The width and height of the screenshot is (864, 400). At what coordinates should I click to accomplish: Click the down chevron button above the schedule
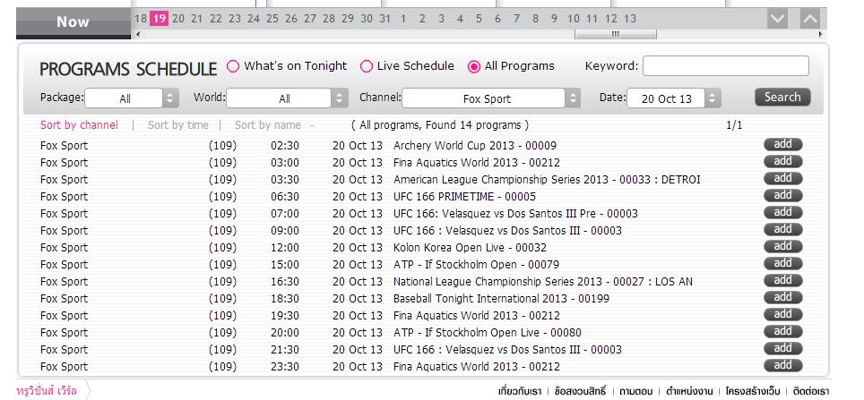coord(777,19)
